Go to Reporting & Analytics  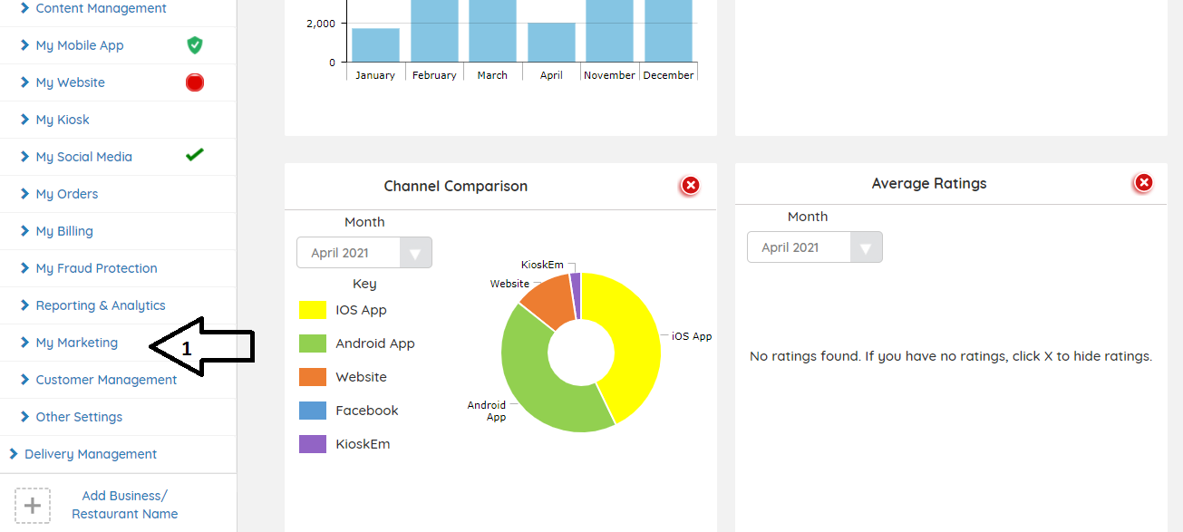[100, 305]
